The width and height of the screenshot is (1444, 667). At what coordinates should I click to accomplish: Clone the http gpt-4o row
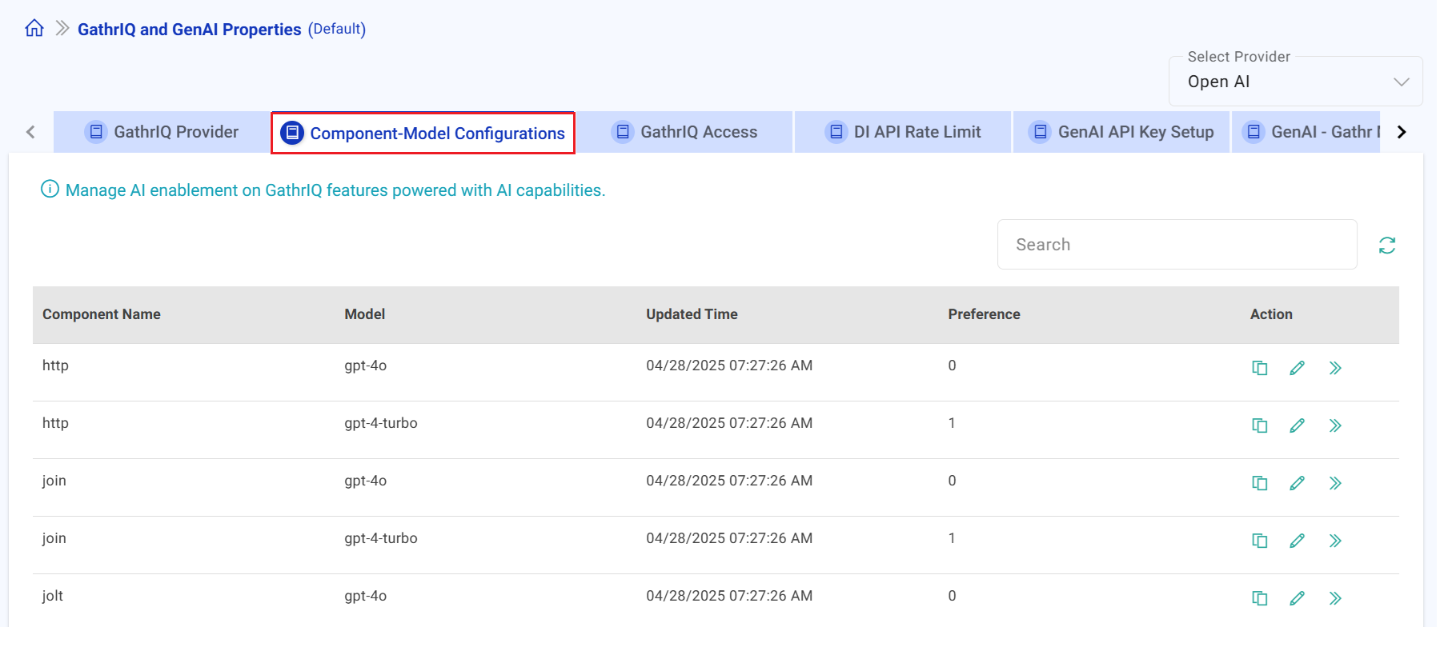click(x=1259, y=368)
